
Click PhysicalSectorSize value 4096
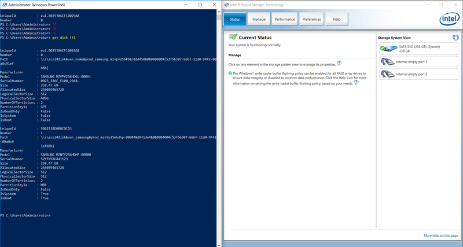[45, 98]
